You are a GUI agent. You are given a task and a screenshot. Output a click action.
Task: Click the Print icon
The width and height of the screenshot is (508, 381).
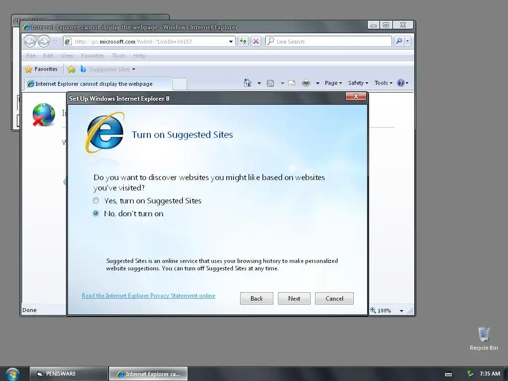pos(306,83)
